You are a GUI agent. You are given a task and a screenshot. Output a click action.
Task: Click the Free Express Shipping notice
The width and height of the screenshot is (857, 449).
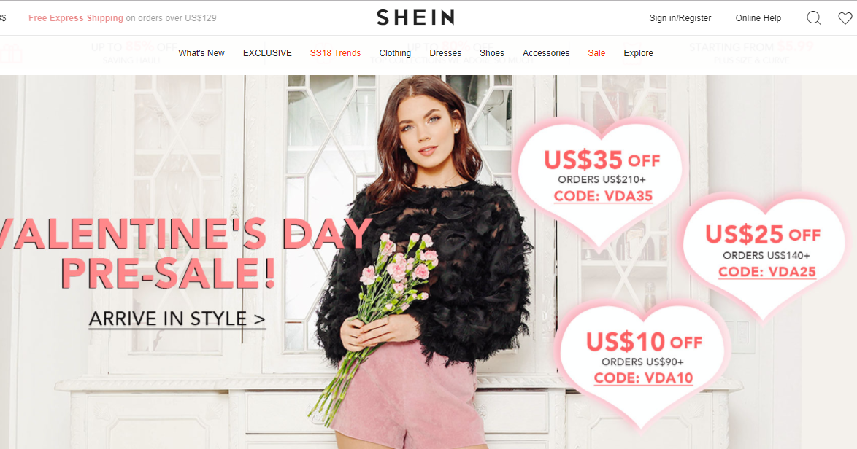click(123, 18)
